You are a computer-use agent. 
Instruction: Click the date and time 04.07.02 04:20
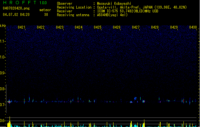tap(16, 15)
